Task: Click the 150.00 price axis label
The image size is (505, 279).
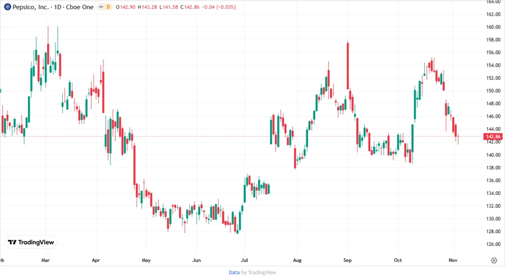Action: point(493,91)
